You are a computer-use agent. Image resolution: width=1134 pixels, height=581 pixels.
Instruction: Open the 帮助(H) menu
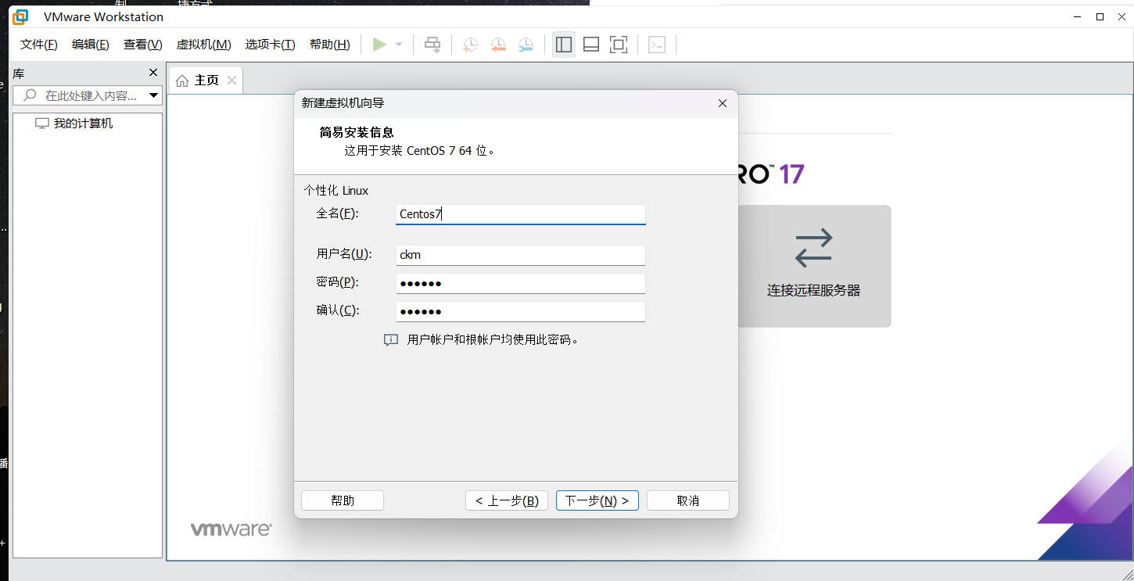click(x=330, y=45)
